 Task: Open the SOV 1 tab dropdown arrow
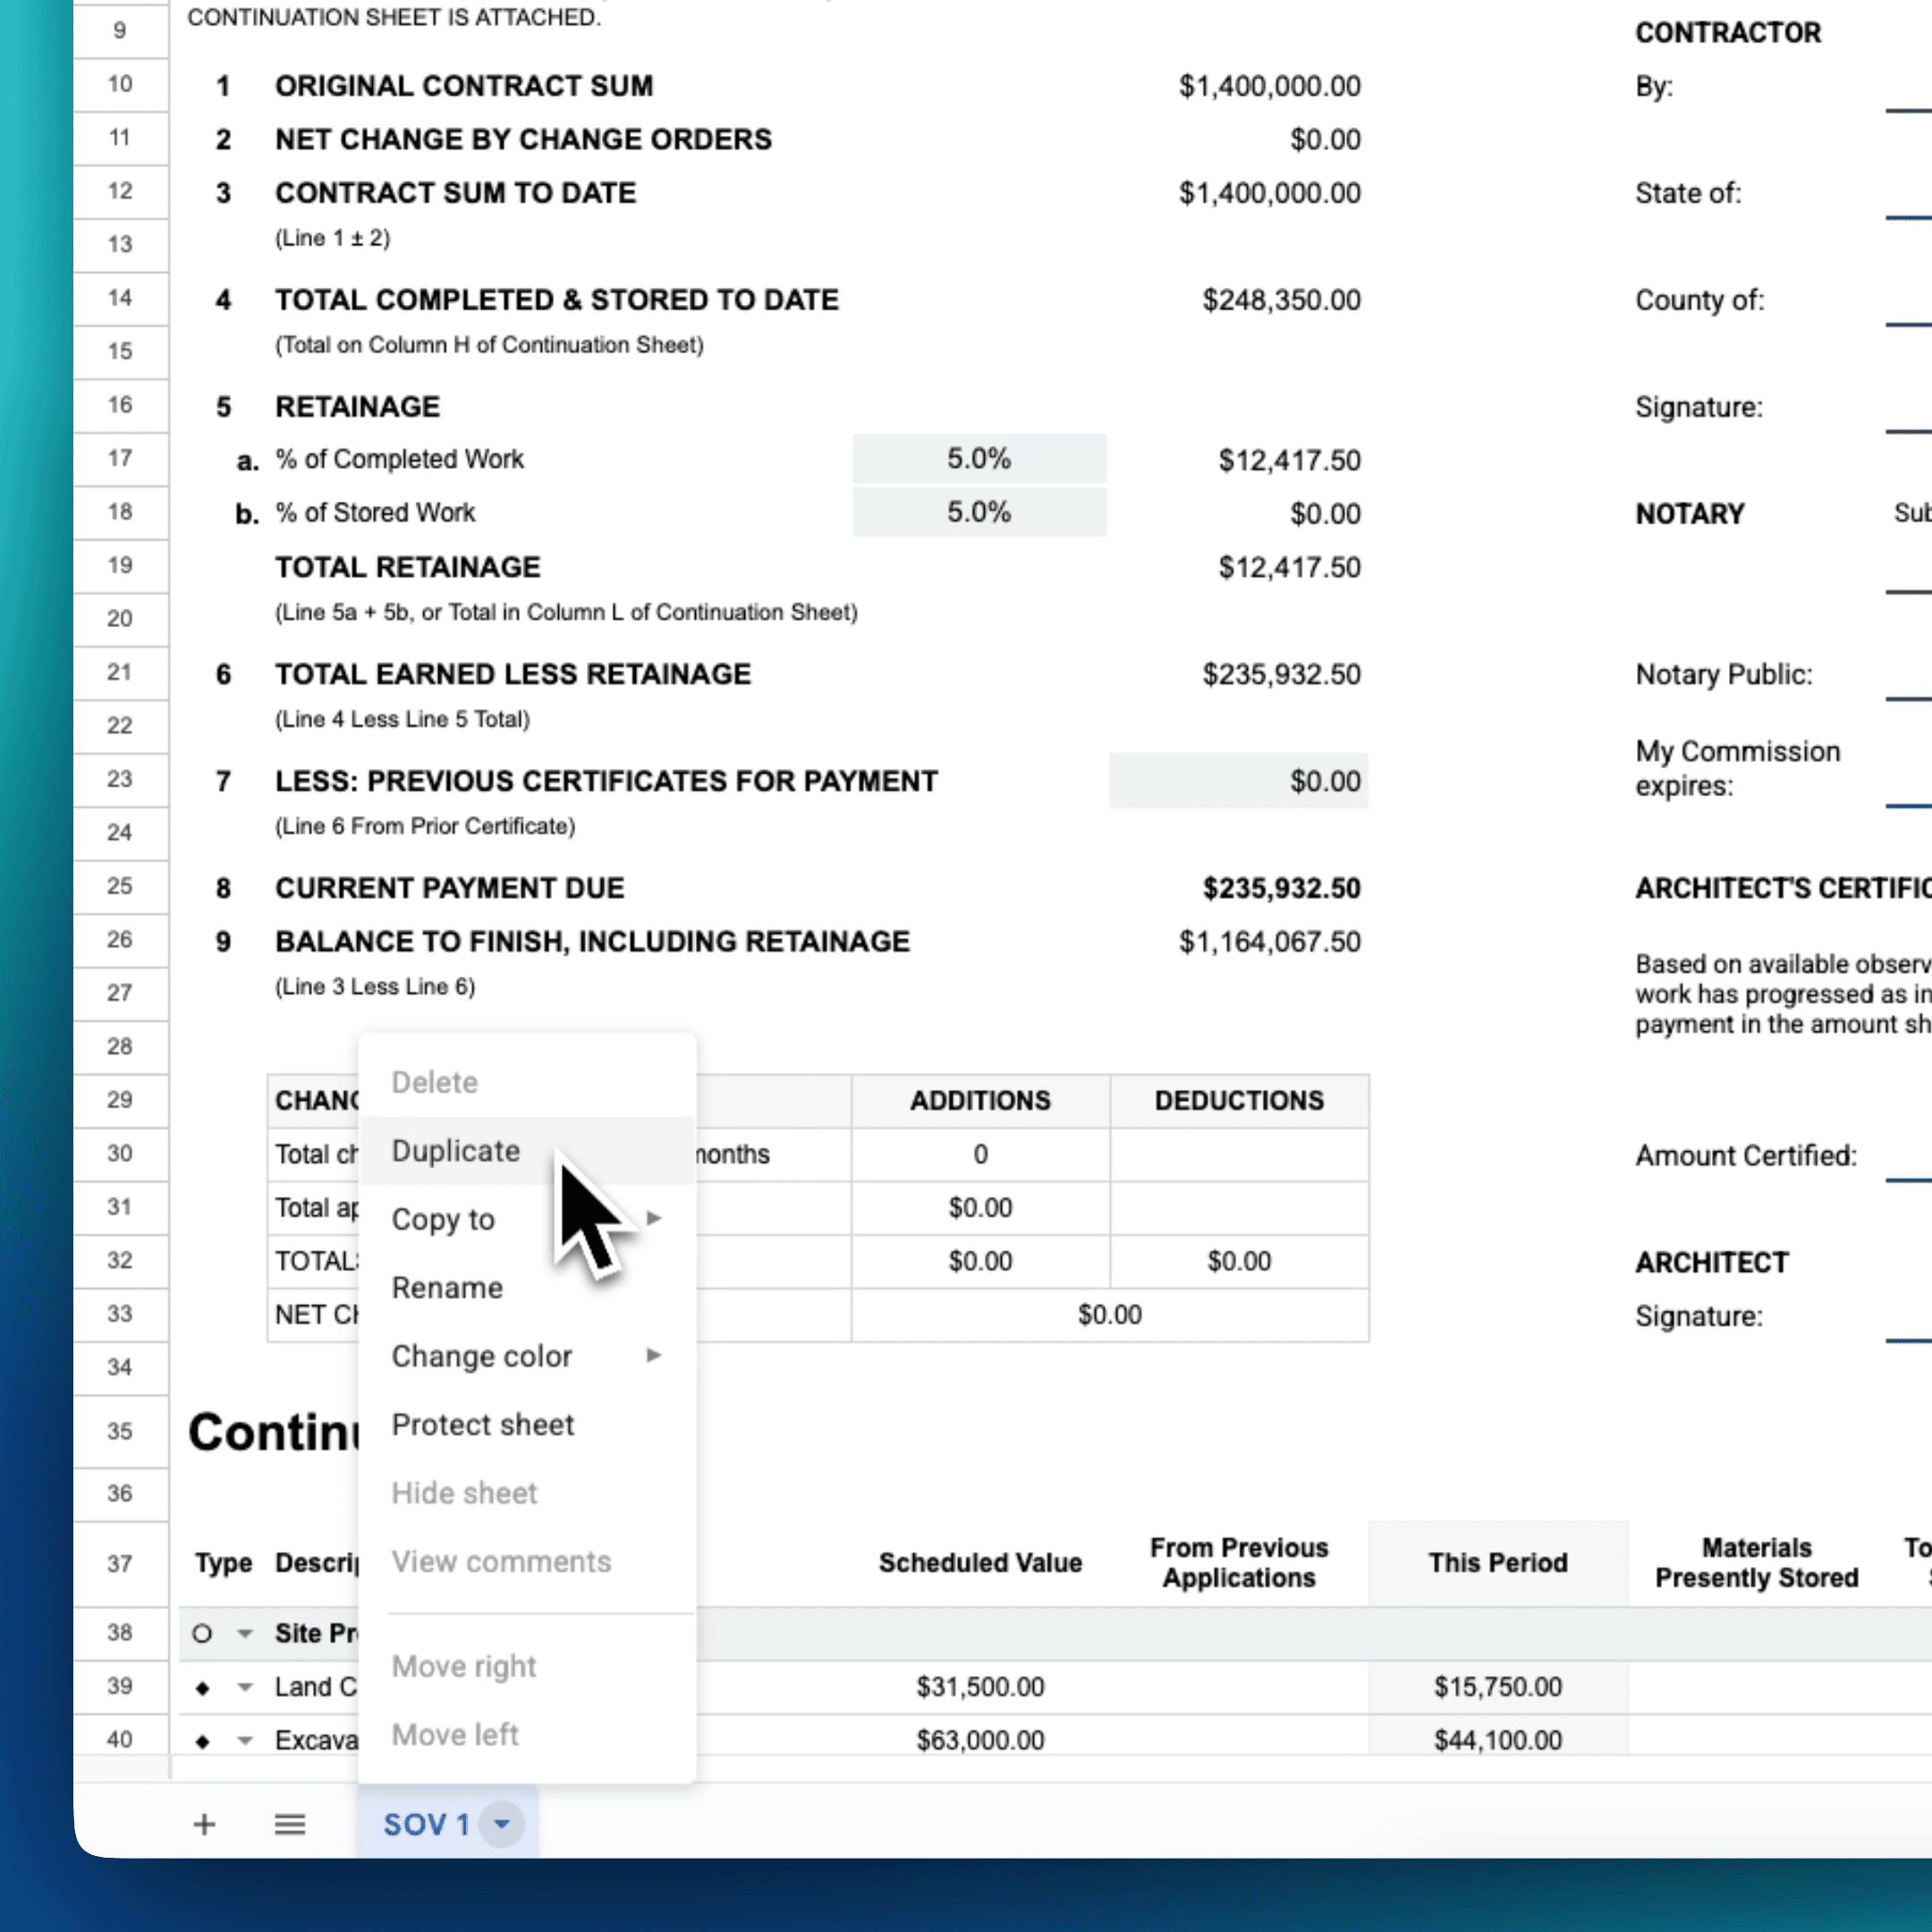click(502, 1824)
